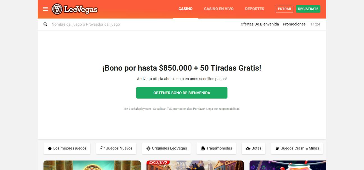Viewport: 364px width, 170px height.
Task: Select the sparkle icon for Juegos Nuevos
Action: click(102, 148)
